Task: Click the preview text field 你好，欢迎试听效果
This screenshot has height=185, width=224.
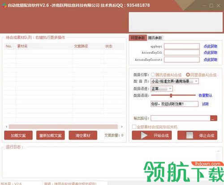Action: tap(174, 104)
